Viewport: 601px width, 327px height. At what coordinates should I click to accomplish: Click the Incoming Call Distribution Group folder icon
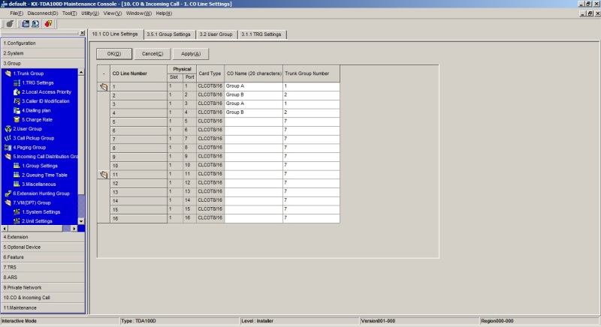click(8, 157)
